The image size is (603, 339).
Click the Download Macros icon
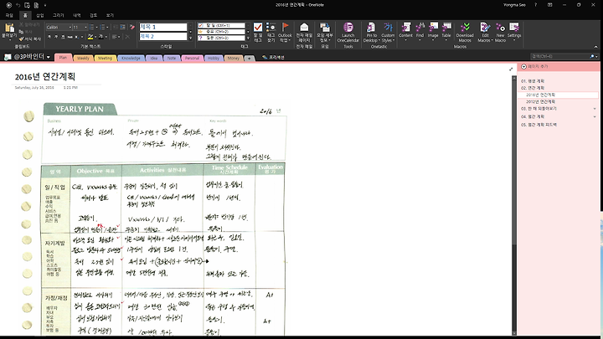pyautogui.click(x=465, y=33)
